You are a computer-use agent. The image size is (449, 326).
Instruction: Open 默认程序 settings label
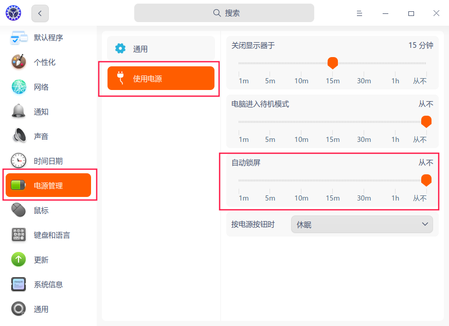[x=48, y=38]
